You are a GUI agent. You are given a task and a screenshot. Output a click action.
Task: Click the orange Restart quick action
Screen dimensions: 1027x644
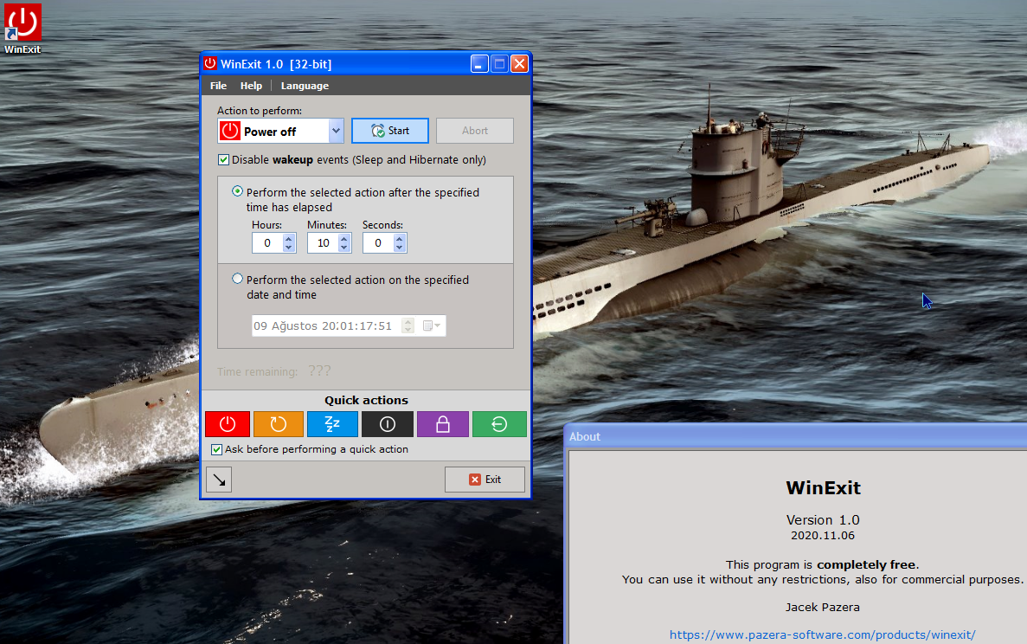coord(279,424)
